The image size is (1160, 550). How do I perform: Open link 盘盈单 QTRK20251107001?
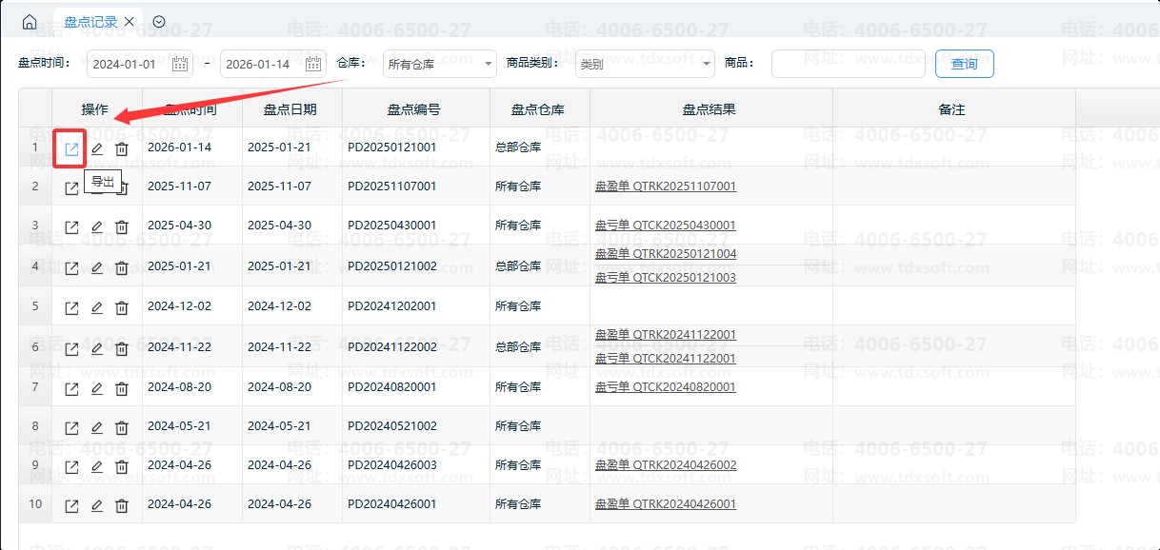[x=665, y=187]
